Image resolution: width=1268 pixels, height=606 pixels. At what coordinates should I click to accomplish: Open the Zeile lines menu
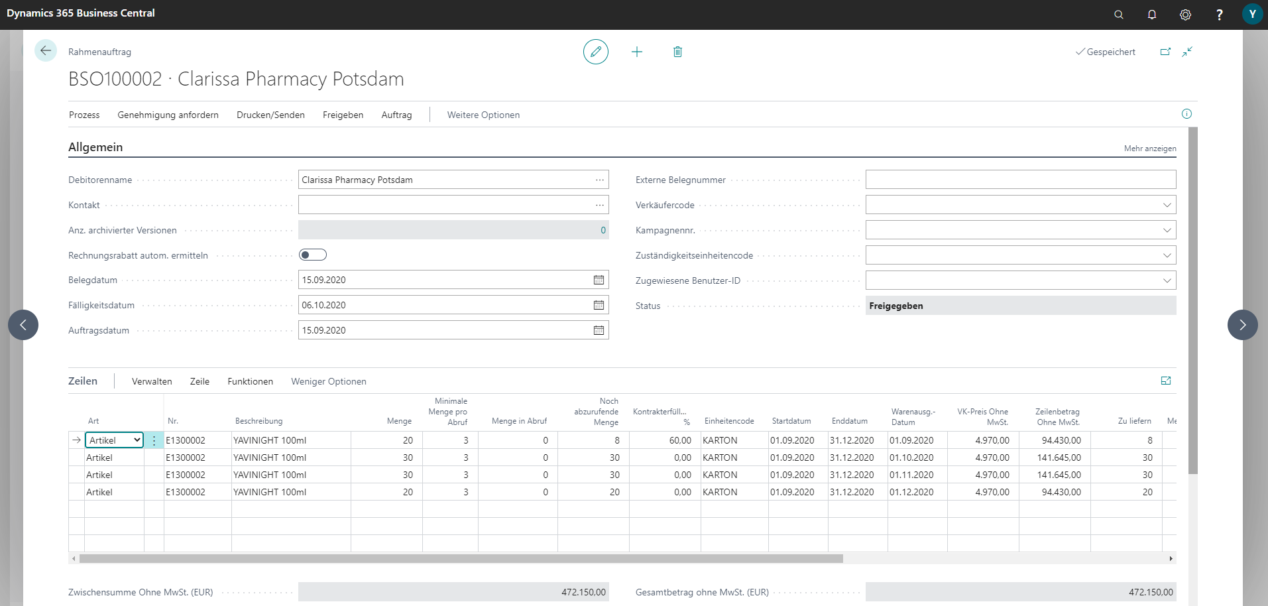200,381
